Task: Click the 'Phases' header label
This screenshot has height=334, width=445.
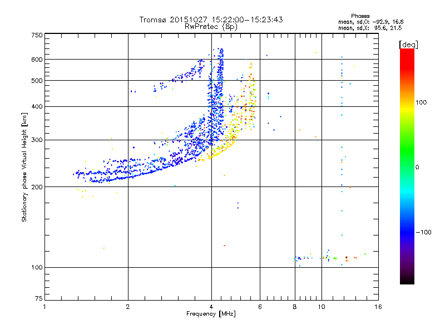Action: click(x=360, y=16)
